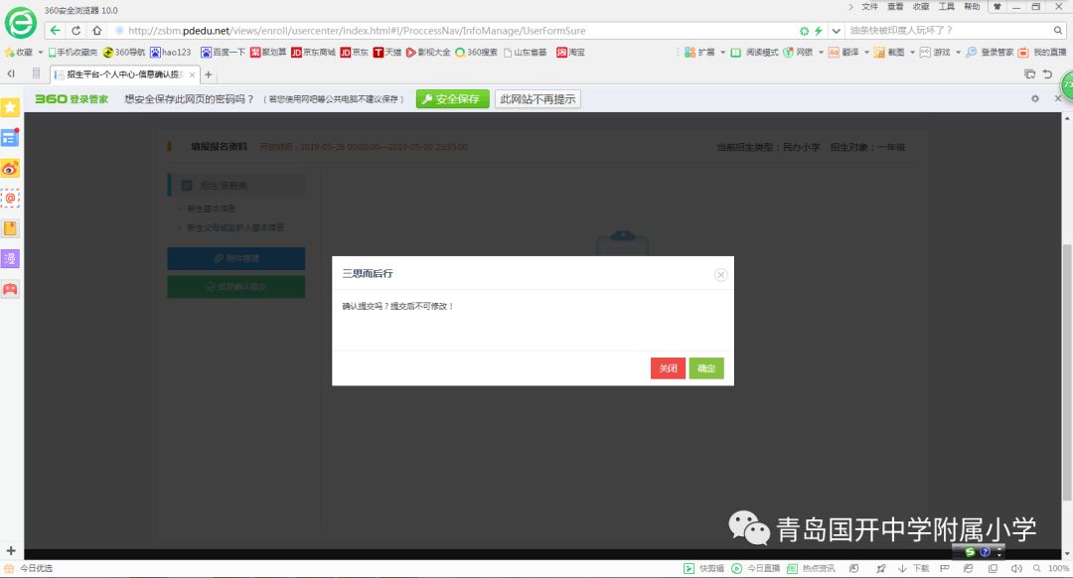Open the purple 漫 comics sidebar icon
This screenshot has height=578, width=1073.
click(x=10, y=258)
